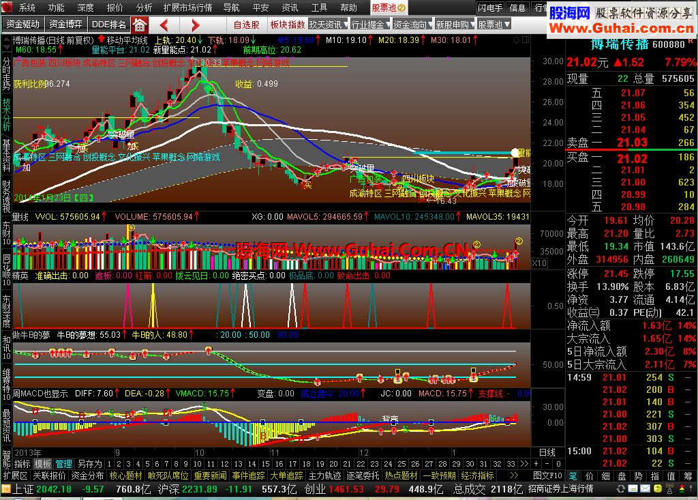Click the plus zoom button beside 日线
The image size is (698, 500).
536,464
